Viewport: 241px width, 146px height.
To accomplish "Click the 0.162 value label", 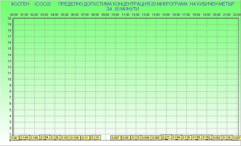I will 207,137.
